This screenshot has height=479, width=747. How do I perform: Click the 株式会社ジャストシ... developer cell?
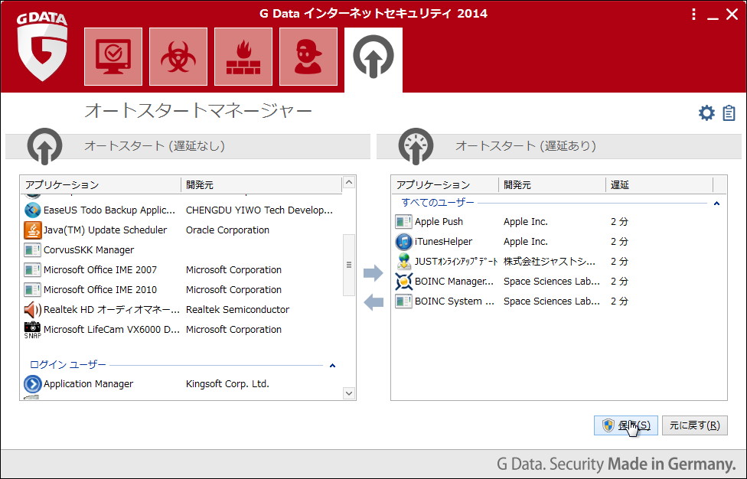pyautogui.click(x=550, y=262)
